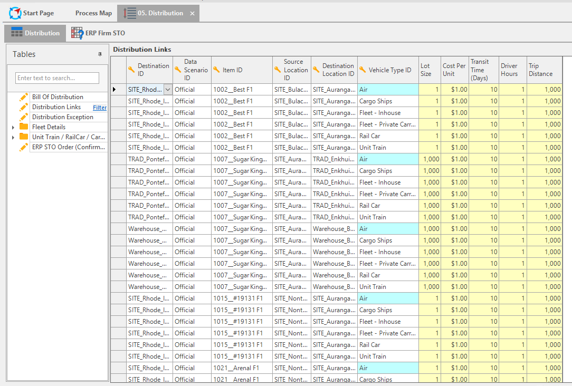Click Cargo Ships cell of 1002__Best F1
This screenshot has height=386, width=572.
click(388, 101)
